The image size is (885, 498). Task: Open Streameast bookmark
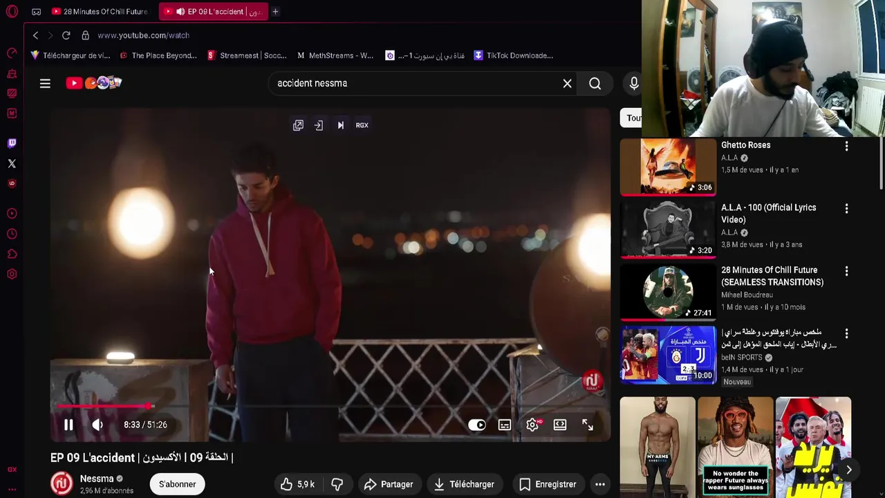247,55
